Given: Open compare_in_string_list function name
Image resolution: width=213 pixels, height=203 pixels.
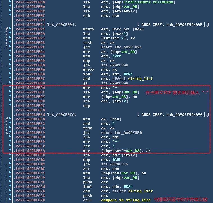Looking at the screenshot, I should pyautogui.click(x=126, y=200).
